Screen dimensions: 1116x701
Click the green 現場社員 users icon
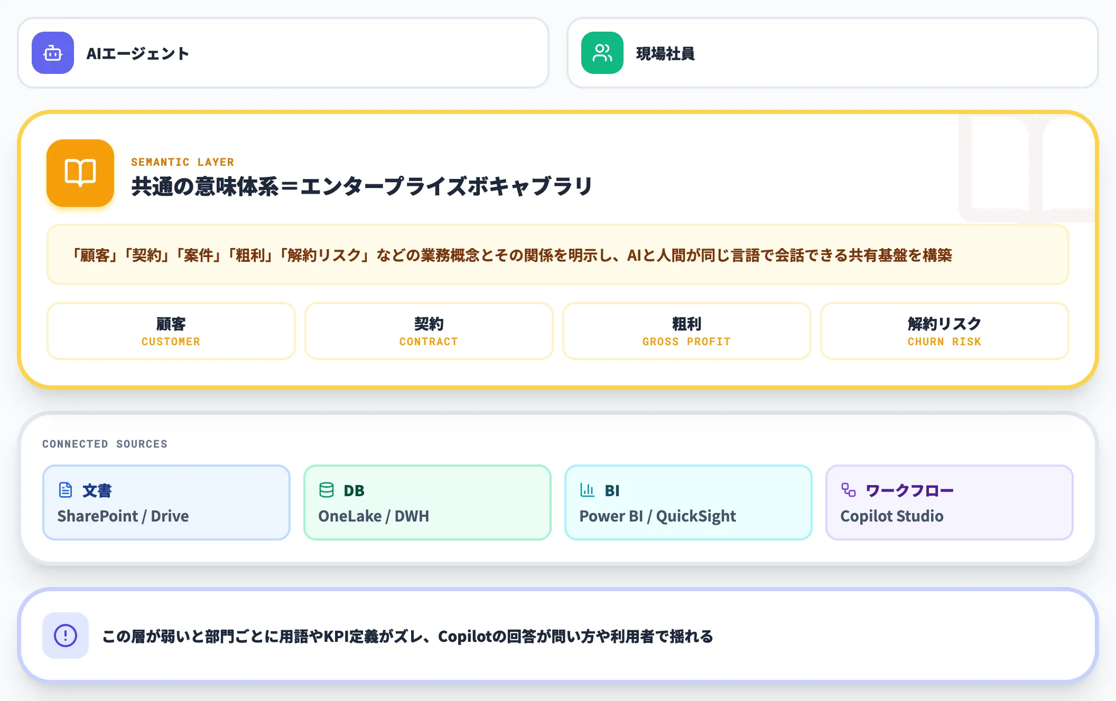pos(602,53)
